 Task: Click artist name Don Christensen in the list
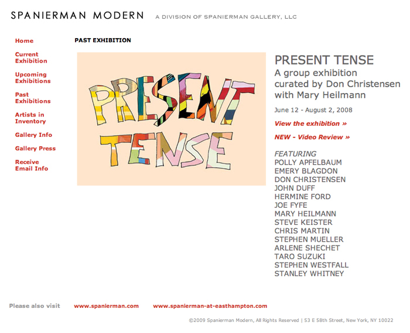[x=310, y=180]
